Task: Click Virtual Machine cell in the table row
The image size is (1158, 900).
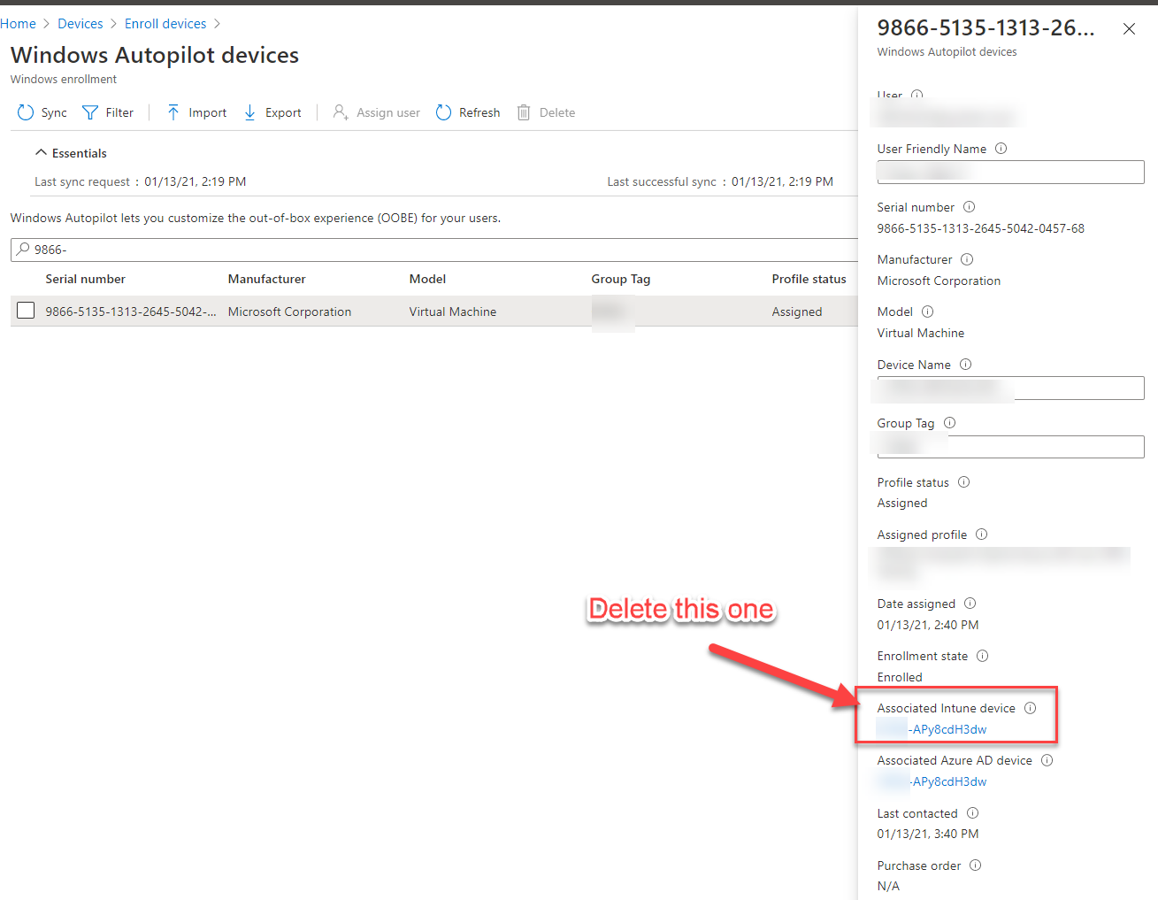Action: click(x=453, y=312)
